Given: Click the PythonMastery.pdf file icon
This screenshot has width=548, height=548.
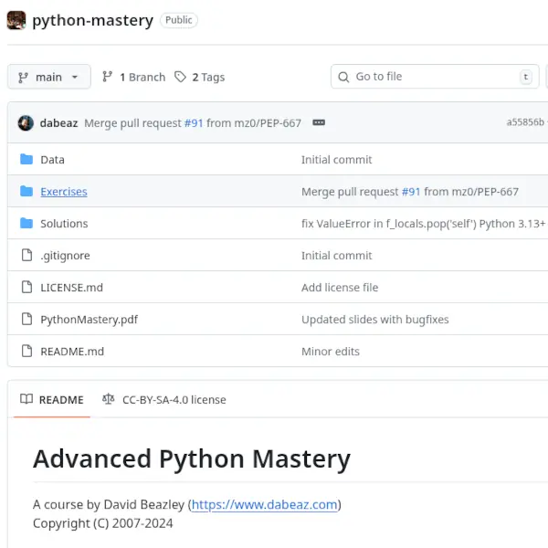Looking at the screenshot, I should tap(26, 319).
